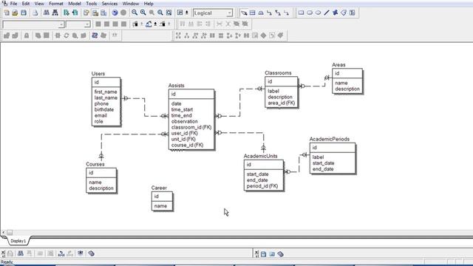Click the back arrow globe icon
This screenshot has width=473, height=266.
[x=115, y=13]
